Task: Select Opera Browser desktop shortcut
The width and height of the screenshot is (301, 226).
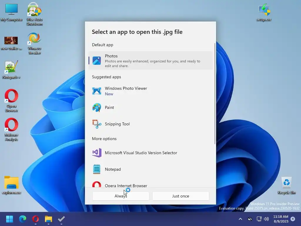Action: coord(11,101)
